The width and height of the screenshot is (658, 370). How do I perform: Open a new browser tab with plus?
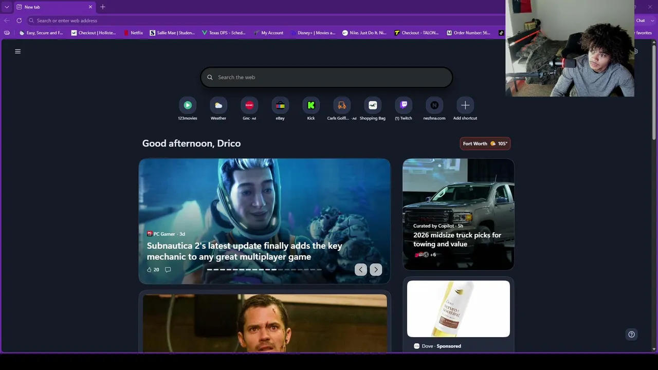(103, 7)
